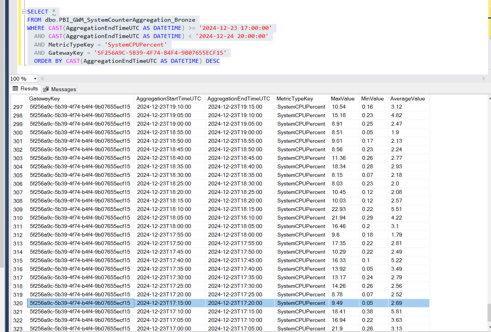Click the left arrow of the editor's horizontal scrollbar
This screenshot has height=332, width=491.
tap(42, 78)
